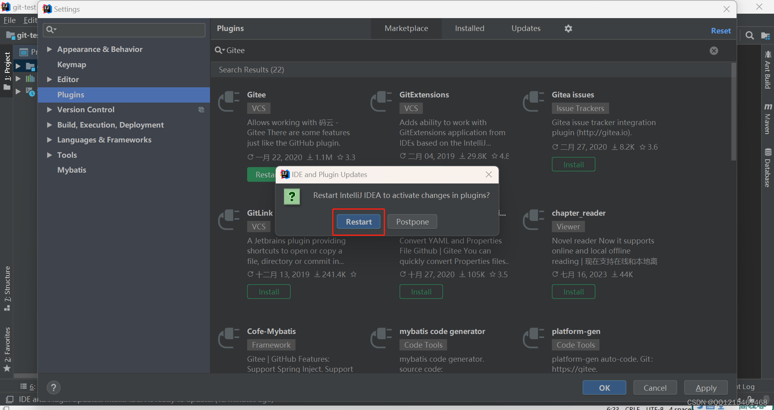Click the plugin search field containing Gitee

click(464, 50)
